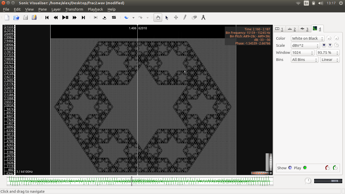Open the Layer menu
The height and width of the screenshot is (194, 345).
[56, 9]
